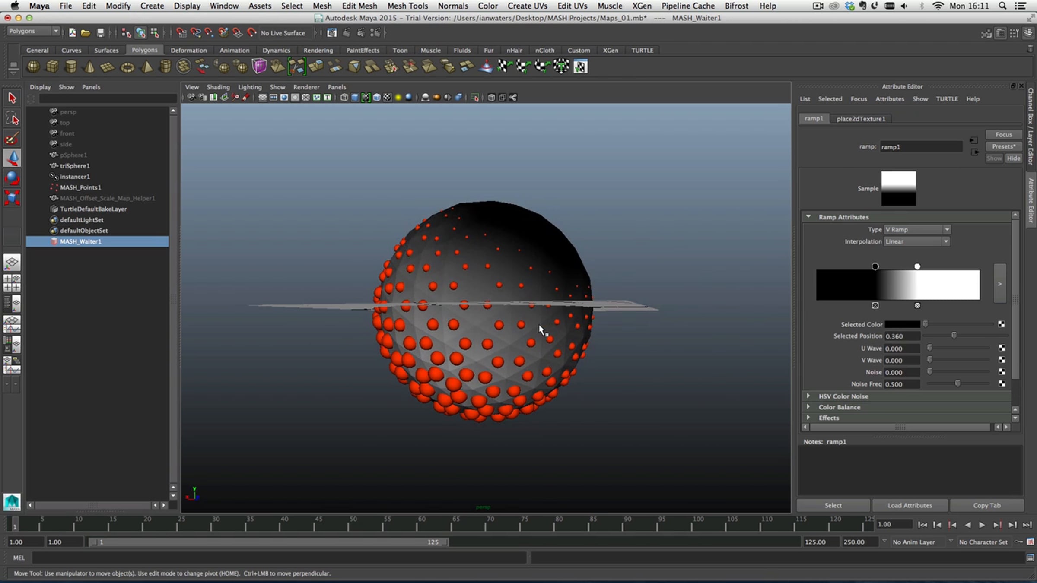Open the ramp Type dropdown
Image resolution: width=1037 pixels, height=583 pixels.
(917, 230)
